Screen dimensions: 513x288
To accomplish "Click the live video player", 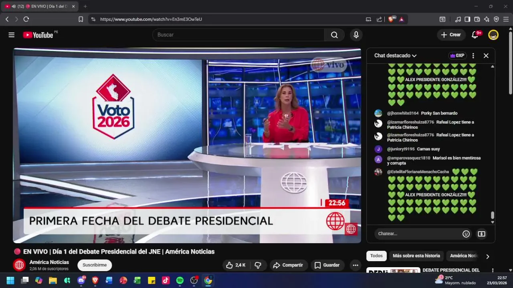I will (x=187, y=146).
